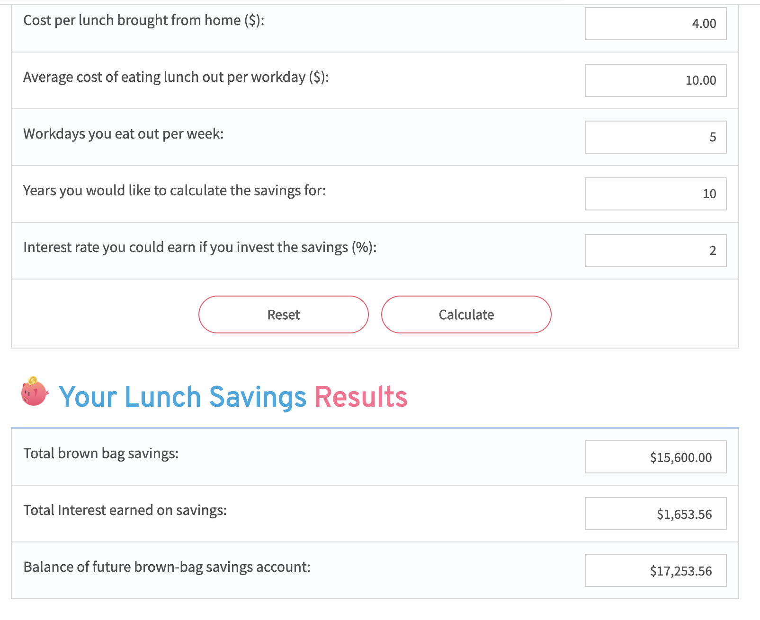Select the cost per home lunch input field
The height and width of the screenshot is (620, 760).
[655, 24]
